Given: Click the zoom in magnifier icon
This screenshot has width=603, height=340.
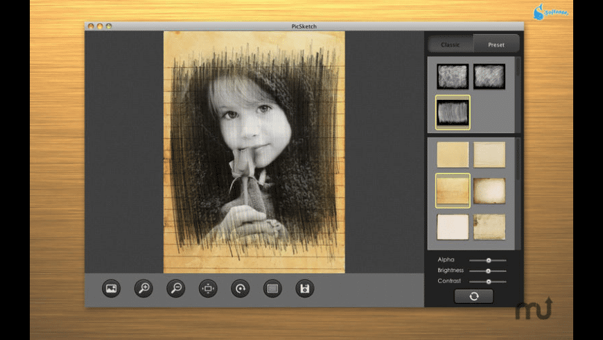Looking at the screenshot, I should tap(143, 289).
